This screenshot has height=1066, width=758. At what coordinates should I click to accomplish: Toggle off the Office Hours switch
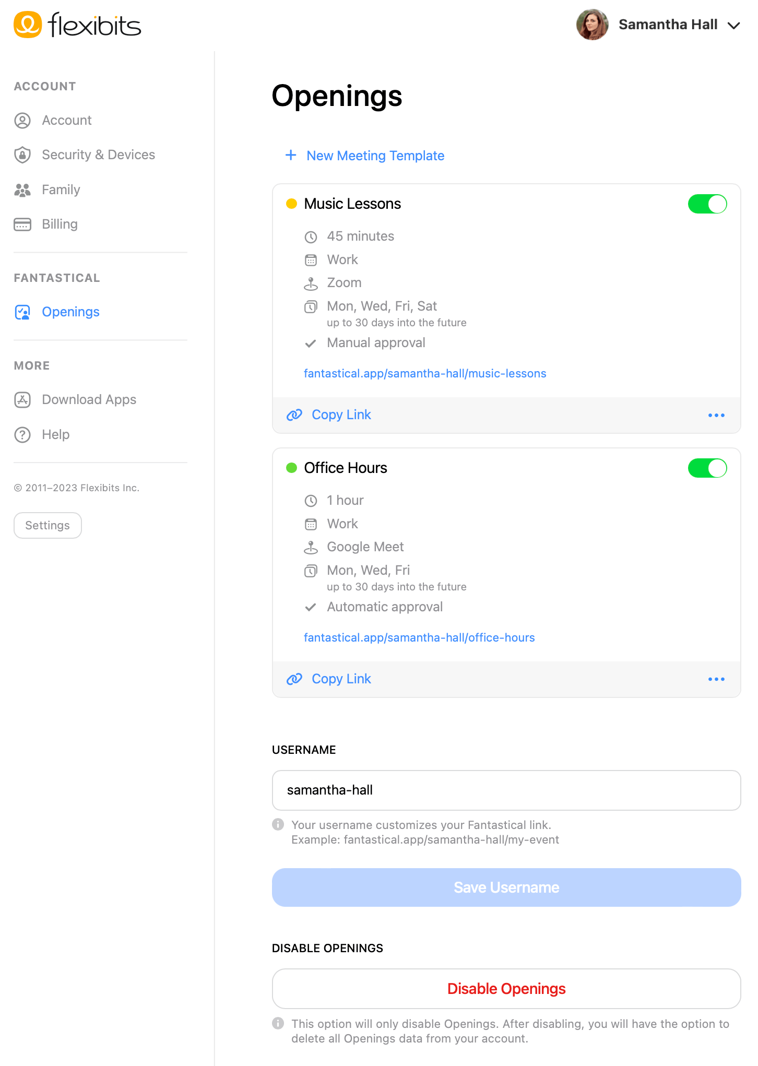[x=707, y=468]
